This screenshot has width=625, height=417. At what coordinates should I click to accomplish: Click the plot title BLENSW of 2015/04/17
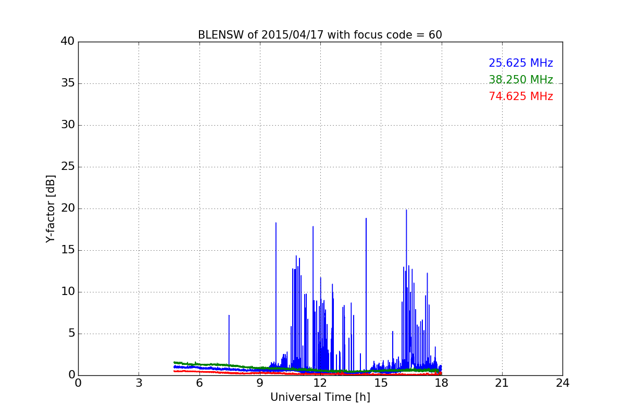click(x=320, y=35)
